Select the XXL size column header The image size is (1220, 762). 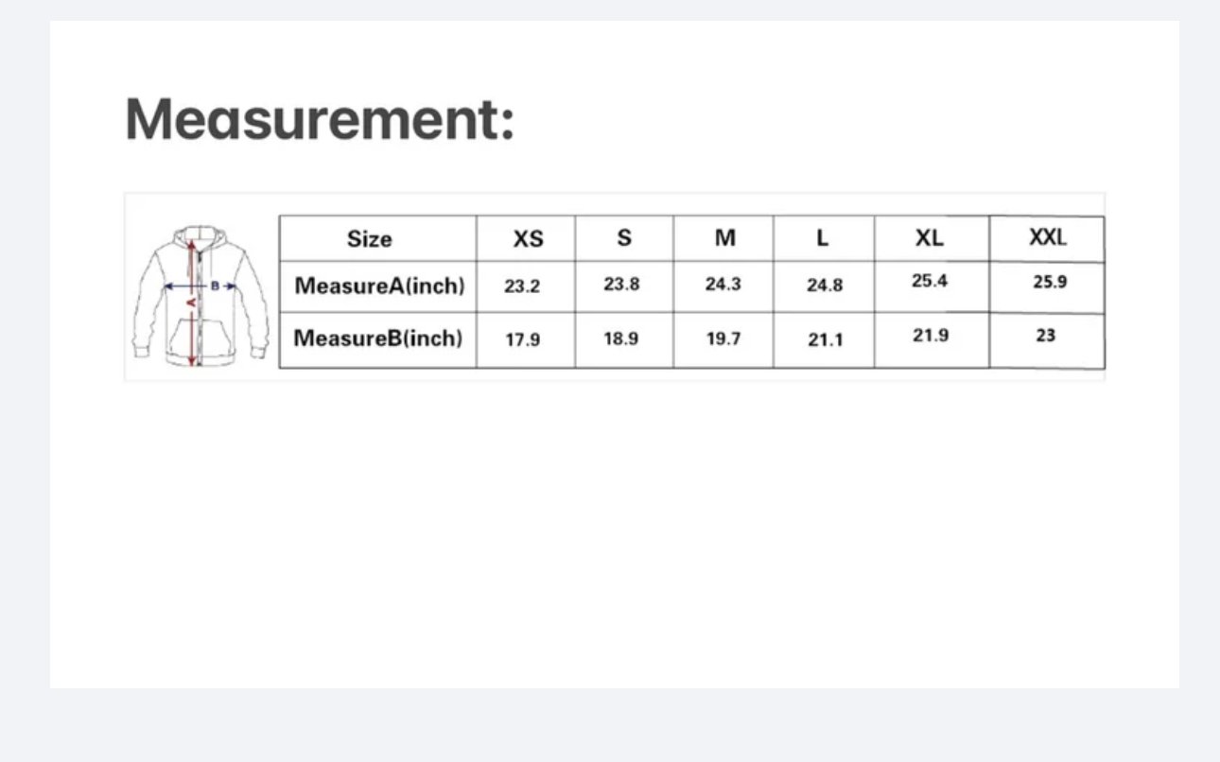click(1047, 237)
